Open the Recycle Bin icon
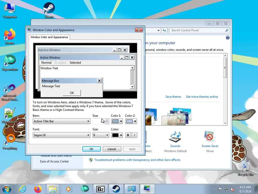 click(245, 168)
